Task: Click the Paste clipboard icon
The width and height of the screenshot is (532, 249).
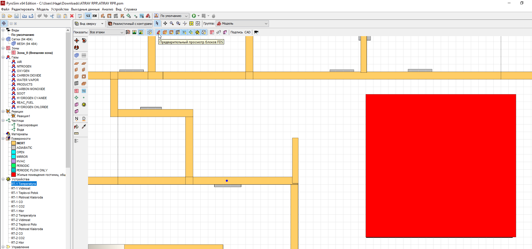Action: click(x=65, y=16)
